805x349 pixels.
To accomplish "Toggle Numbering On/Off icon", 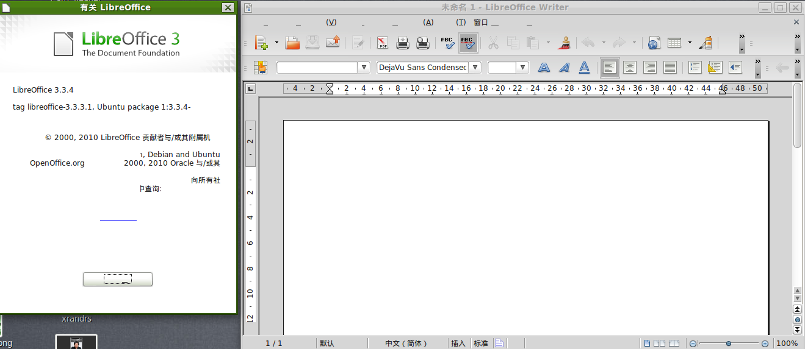I will click(x=695, y=68).
